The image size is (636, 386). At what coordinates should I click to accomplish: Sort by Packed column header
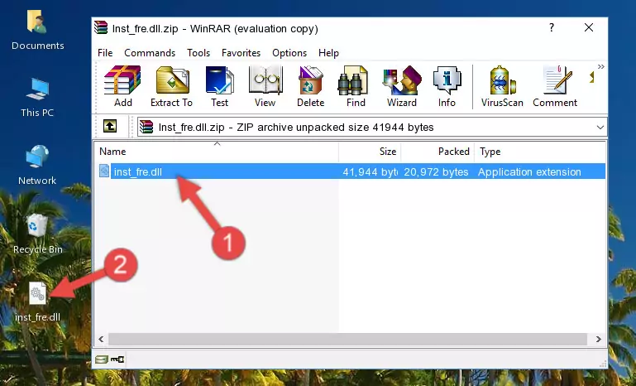click(438, 152)
